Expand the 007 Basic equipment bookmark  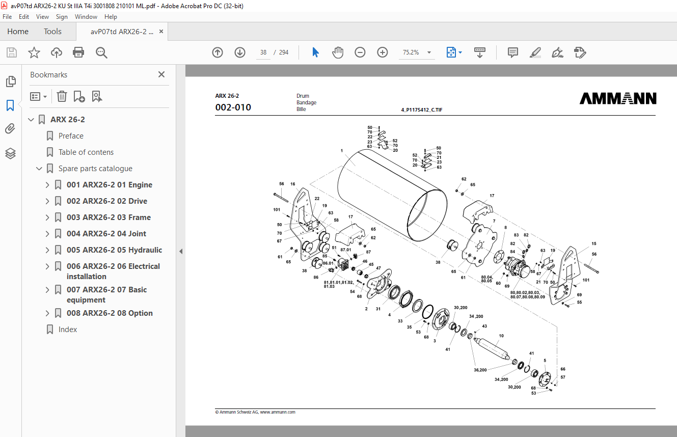click(x=47, y=290)
